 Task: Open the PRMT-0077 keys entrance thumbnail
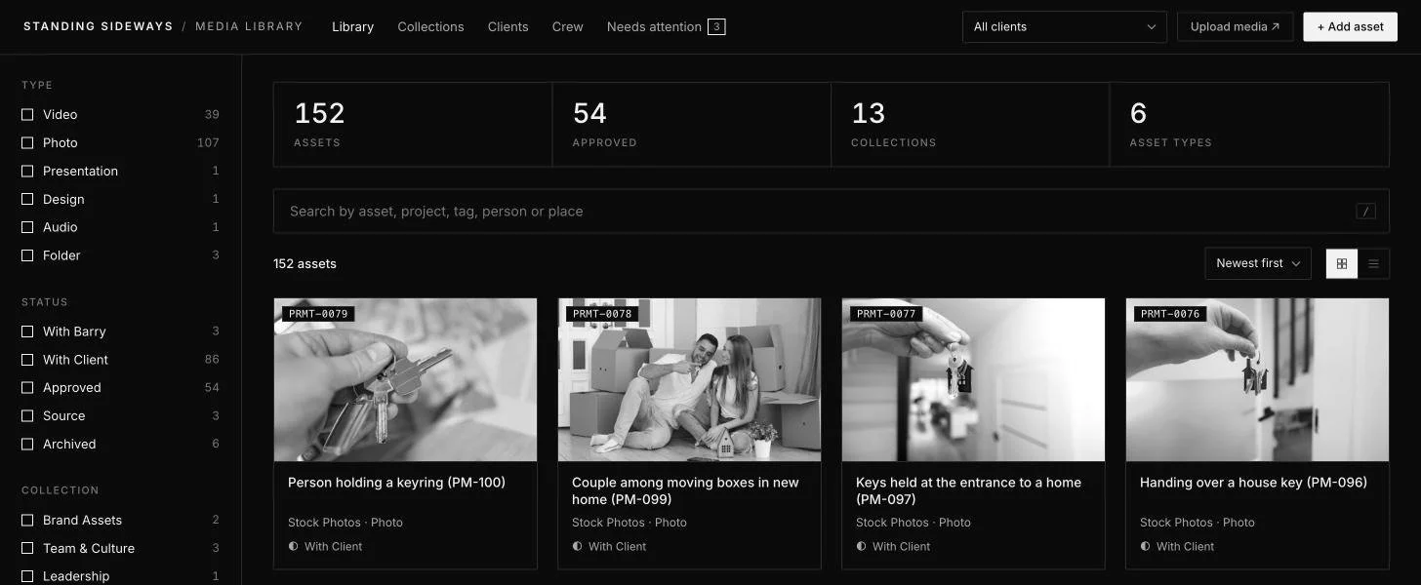coord(973,379)
